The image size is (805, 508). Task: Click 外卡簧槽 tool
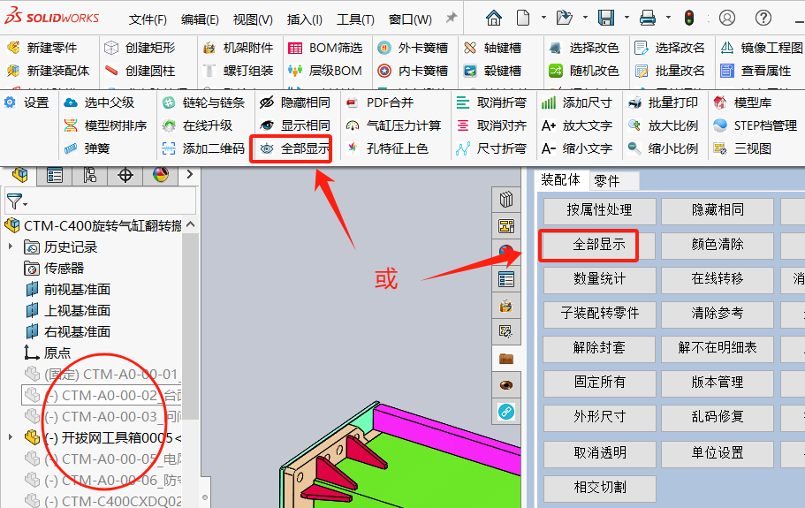[413, 48]
